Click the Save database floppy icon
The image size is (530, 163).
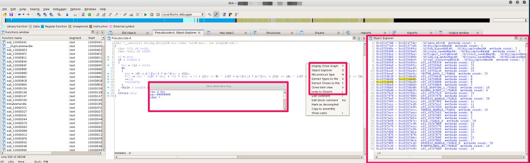11,15
